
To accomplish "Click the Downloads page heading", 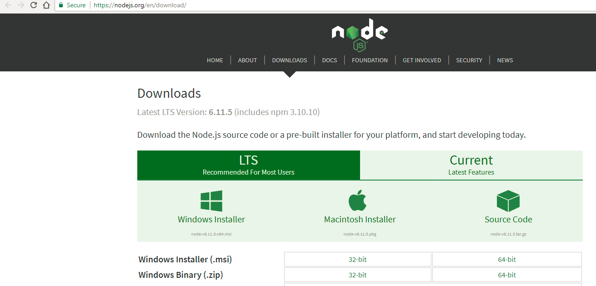I will tap(169, 93).
